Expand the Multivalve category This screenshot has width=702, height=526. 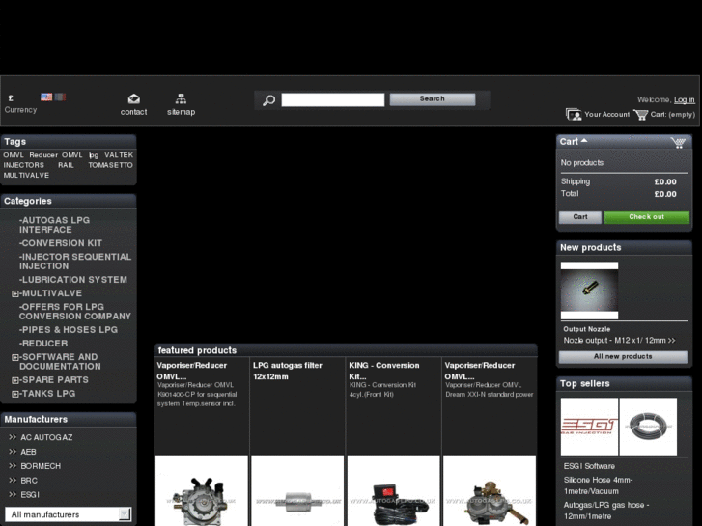point(15,293)
